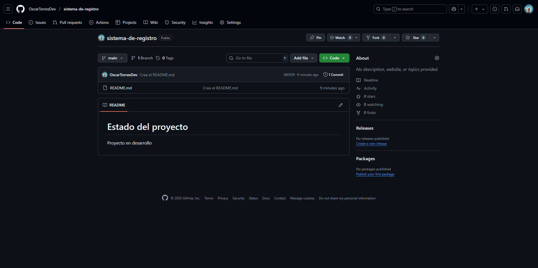
Task: View the Insights tab
Action: pos(203,22)
